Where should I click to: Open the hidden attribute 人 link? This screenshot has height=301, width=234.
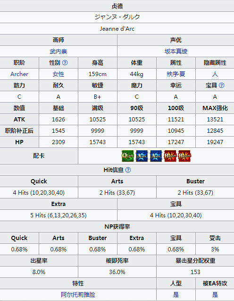point(215,74)
